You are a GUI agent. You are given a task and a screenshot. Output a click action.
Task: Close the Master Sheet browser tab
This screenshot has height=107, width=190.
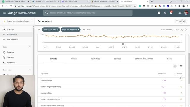28,1
